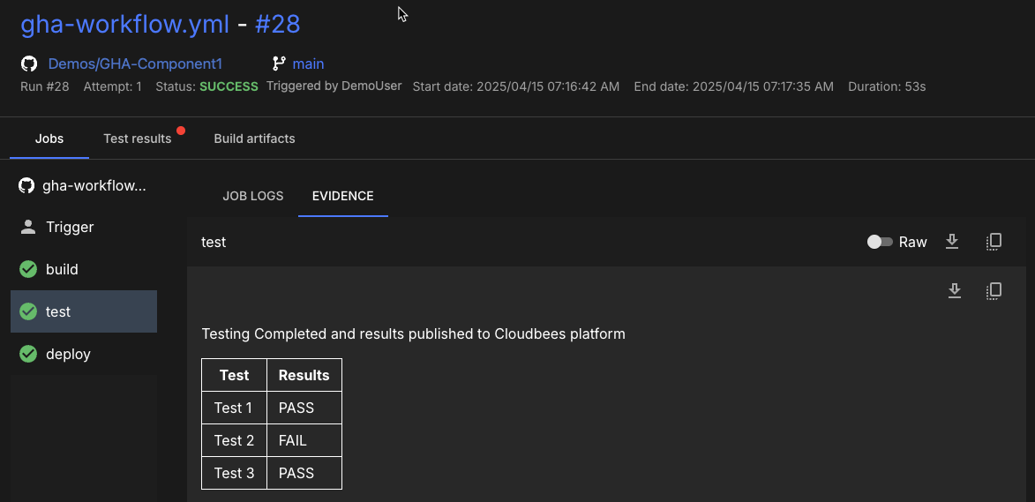Click the green checkmark icon for build
Image resolution: width=1035 pixels, height=502 pixels.
click(x=28, y=269)
